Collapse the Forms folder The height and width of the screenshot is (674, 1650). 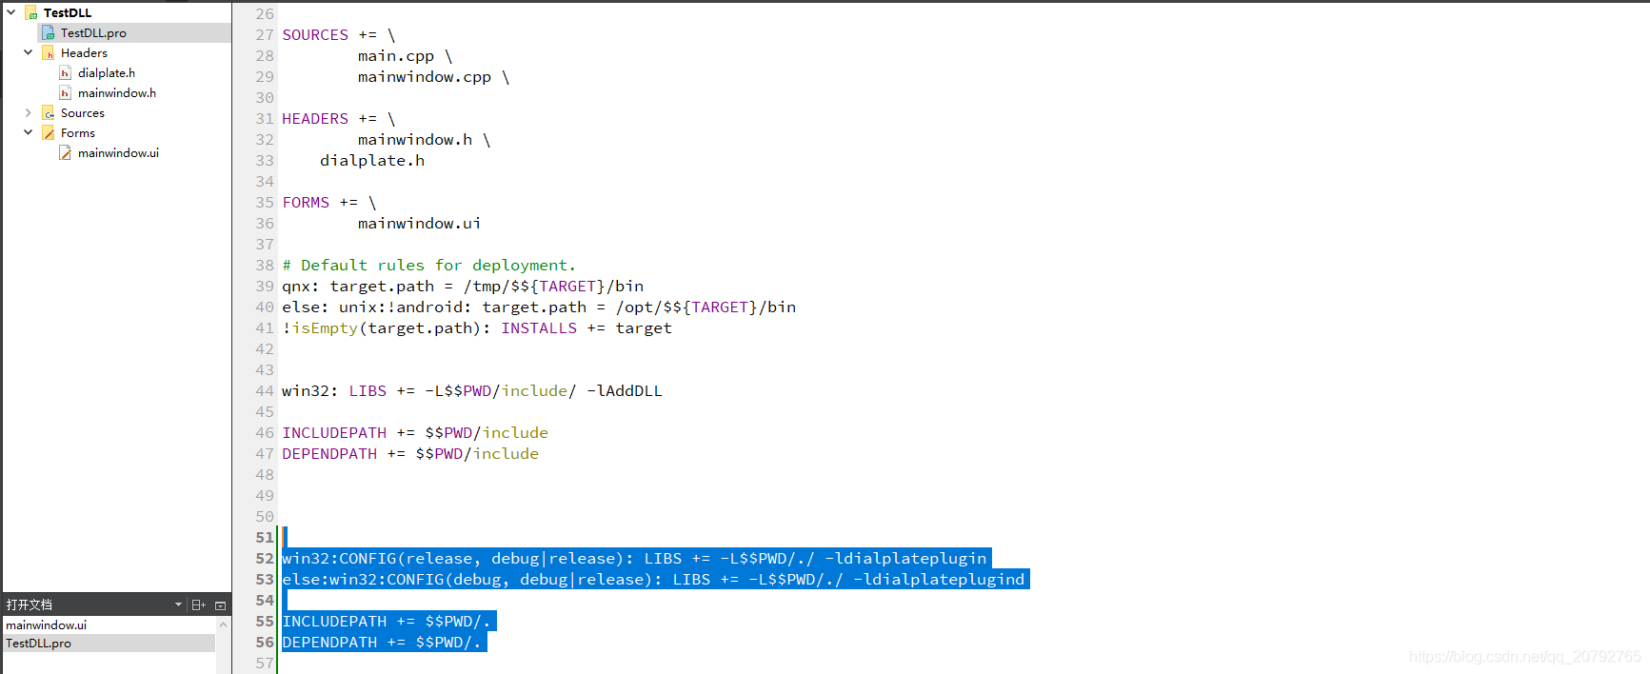(x=29, y=132)
